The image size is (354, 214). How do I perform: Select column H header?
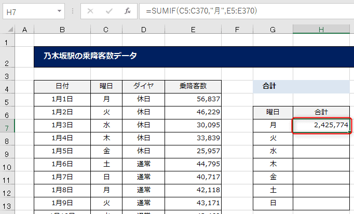(x=321, y=30)
